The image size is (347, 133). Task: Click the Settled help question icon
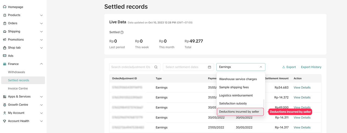[122, 32]
